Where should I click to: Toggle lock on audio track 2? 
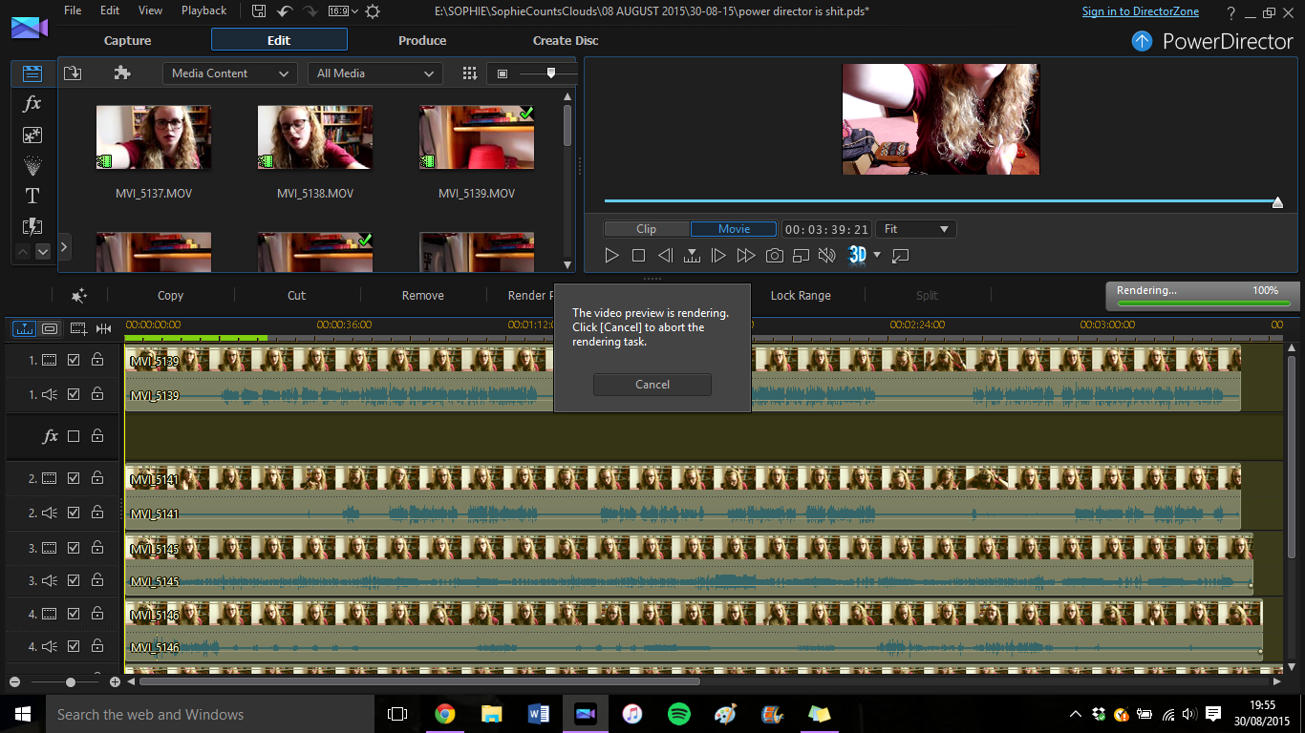point(97,513)
